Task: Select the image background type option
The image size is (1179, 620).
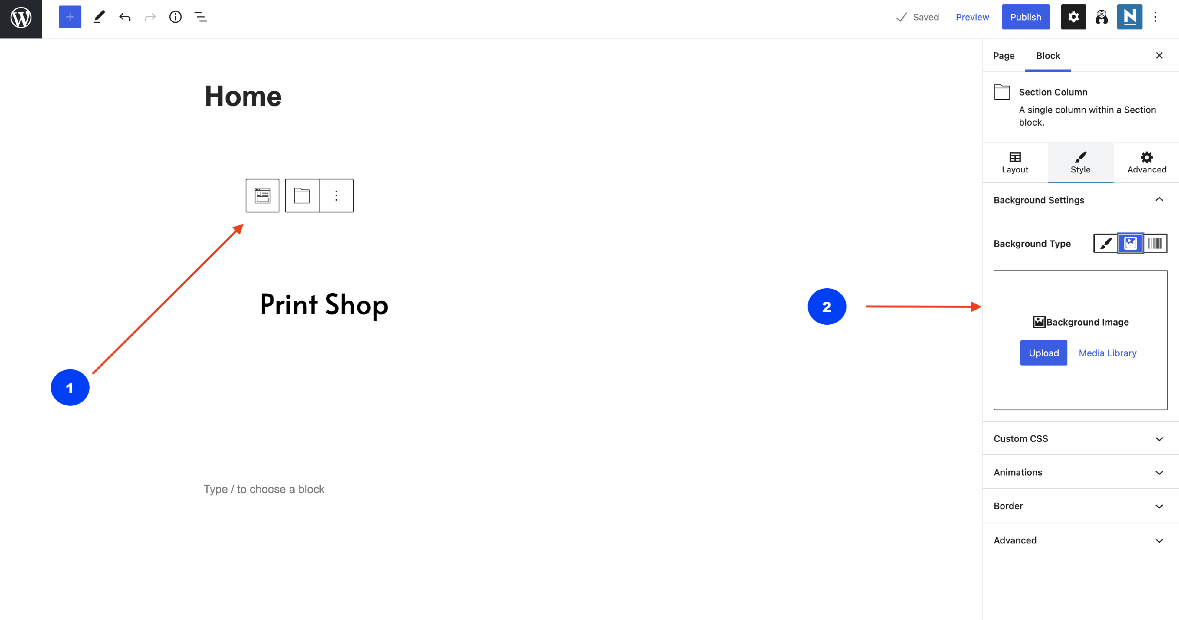Action: pos(1130,243)
